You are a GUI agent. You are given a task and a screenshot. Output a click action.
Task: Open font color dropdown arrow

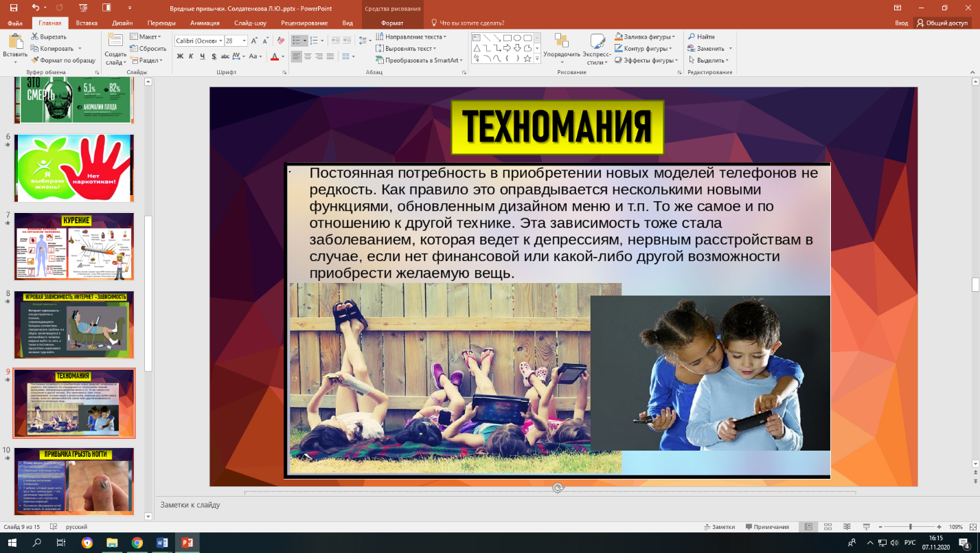[x=283, y=56]
